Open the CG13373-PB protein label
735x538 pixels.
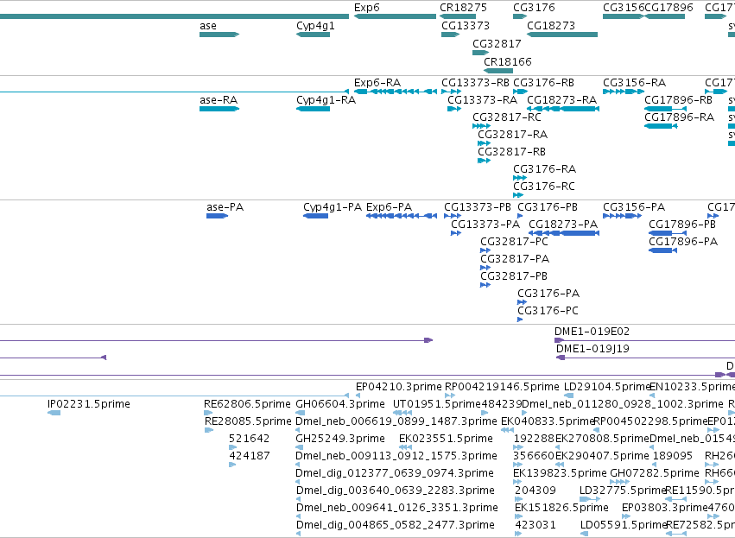tap(478, 207)
